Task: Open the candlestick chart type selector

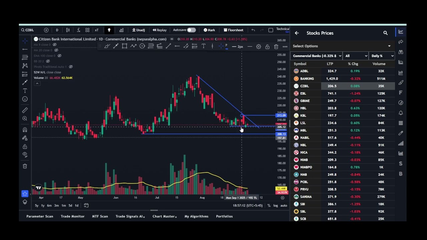Action: (68, 30)
